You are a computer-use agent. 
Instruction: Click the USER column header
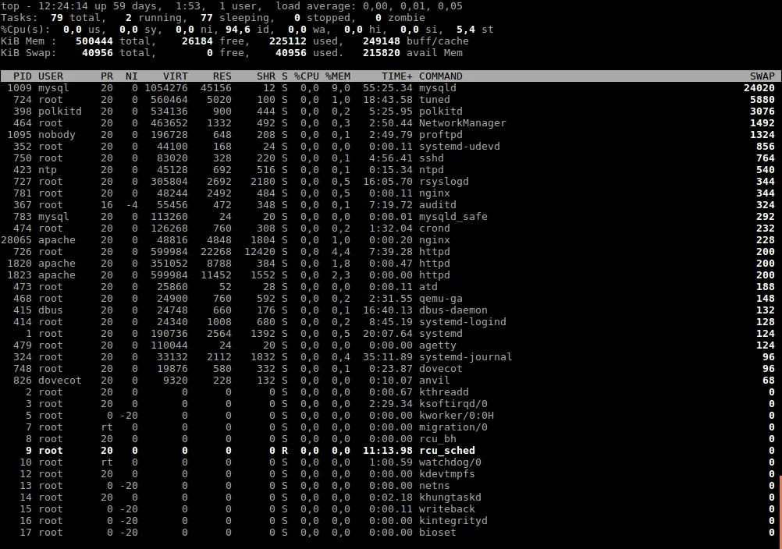pyautogui.click(x=51, y=76)
